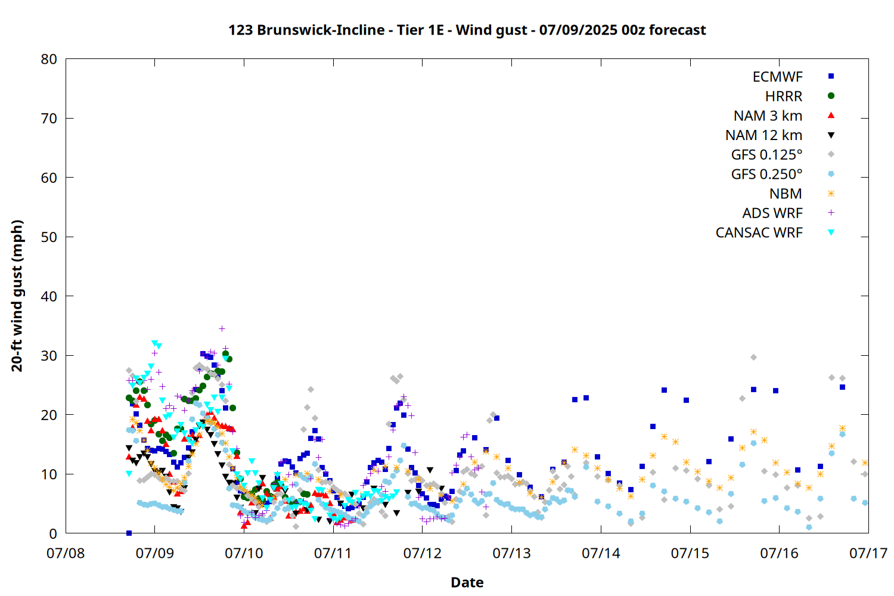Click the 70 y-axis tick label
The width and height of the screenshot is (894, 596).
[49, 119]
